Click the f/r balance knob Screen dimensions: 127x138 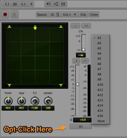click(x=35, y=101)
